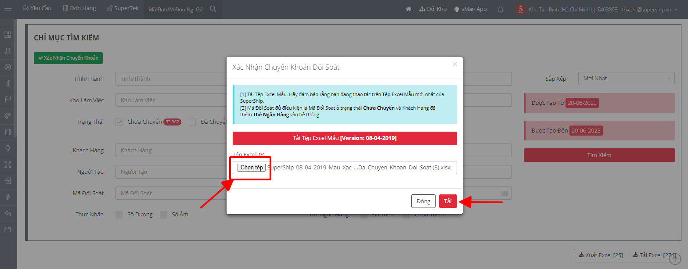
Task: Open the folder sidebar icon
Action: coord(8,230)
